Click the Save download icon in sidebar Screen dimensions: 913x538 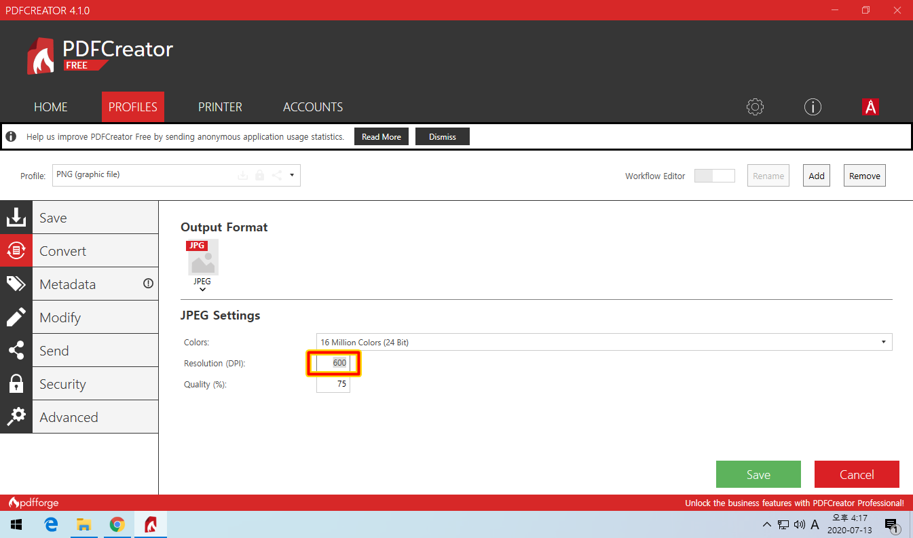16,218
